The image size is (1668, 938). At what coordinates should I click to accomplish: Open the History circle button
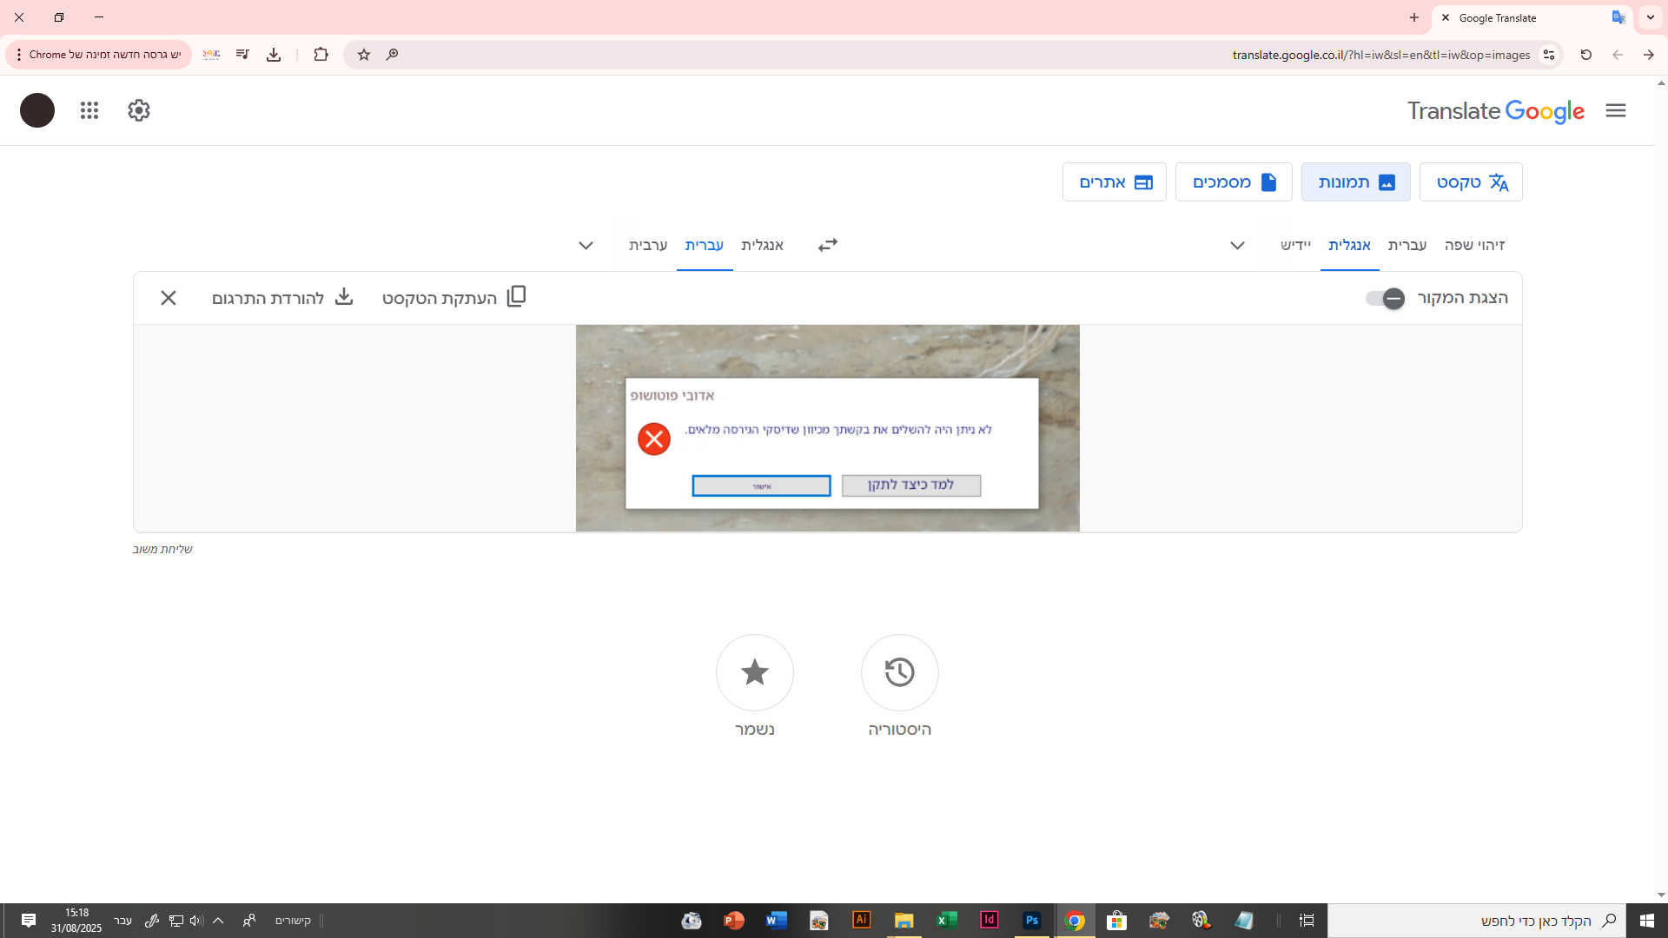(899, 672)
